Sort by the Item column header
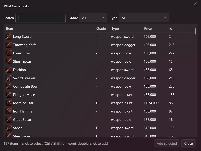Screen dimensions: 201x151 [x=10, y=28]
